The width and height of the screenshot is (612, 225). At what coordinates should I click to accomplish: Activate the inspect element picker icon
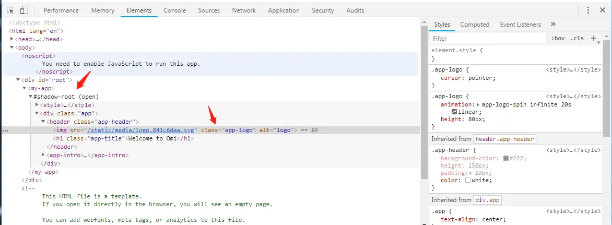[x=10, y=10]
